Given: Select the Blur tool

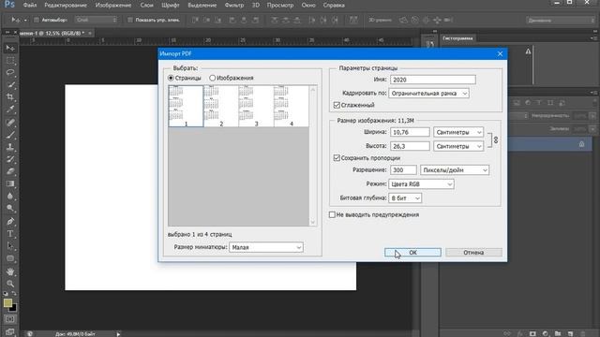Looking at the screenshot, I should pos(10,196).
